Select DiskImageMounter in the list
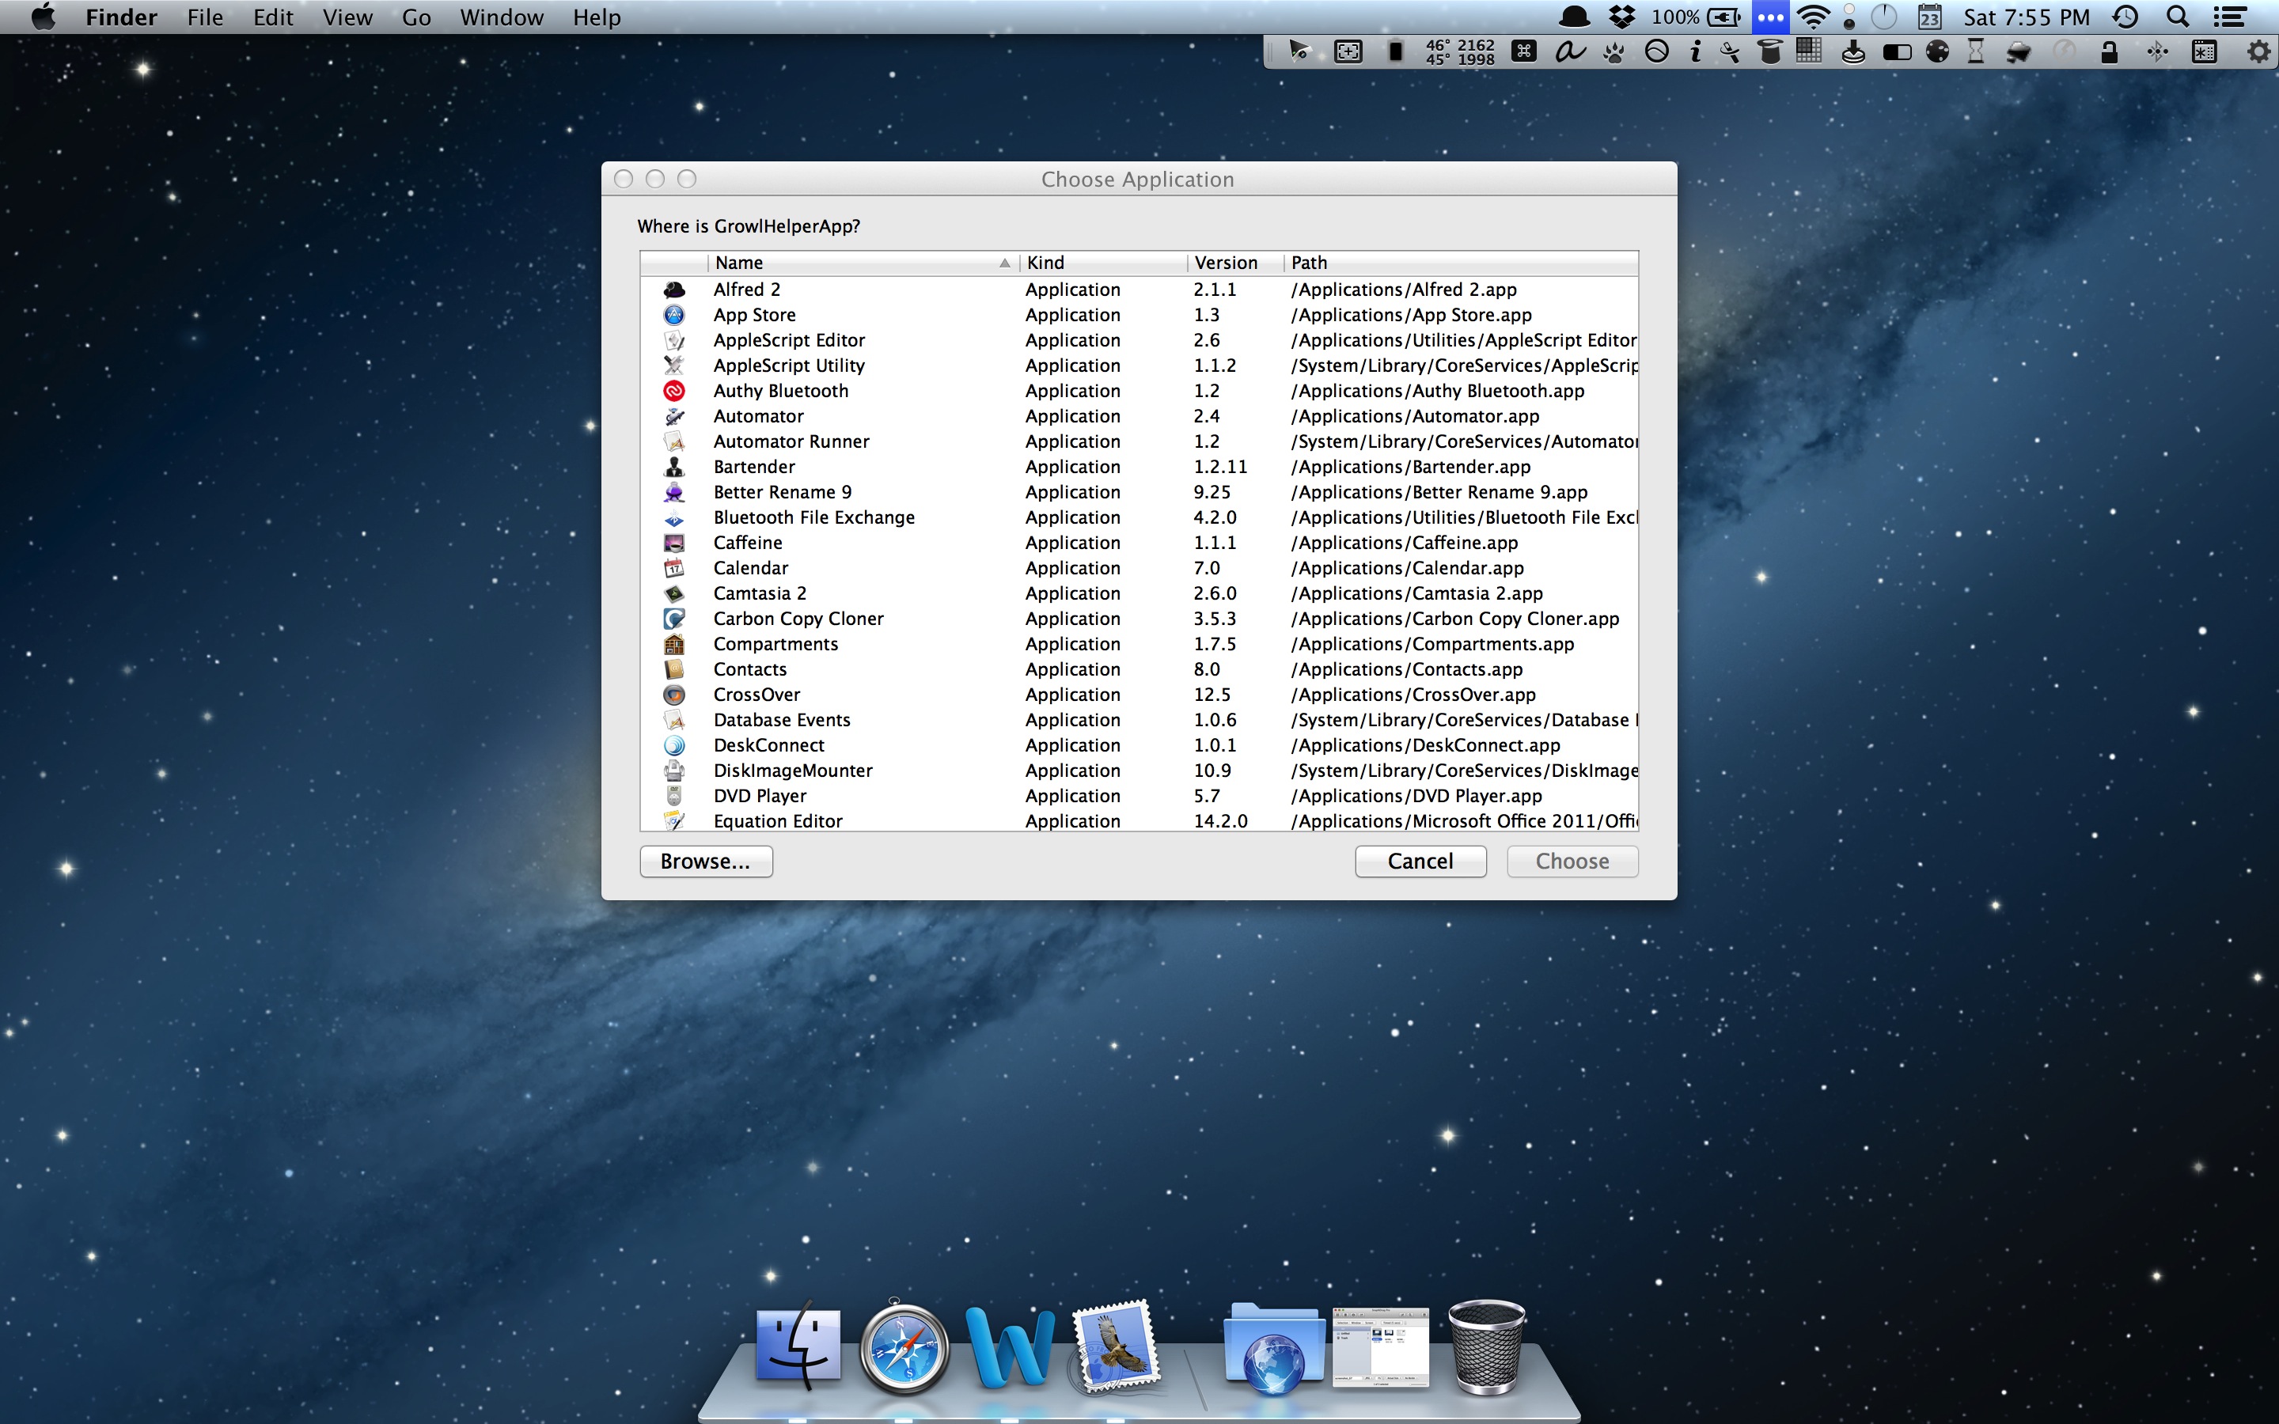The height and width of the screenshot is (1424, 2279). tap(1139, 771)
